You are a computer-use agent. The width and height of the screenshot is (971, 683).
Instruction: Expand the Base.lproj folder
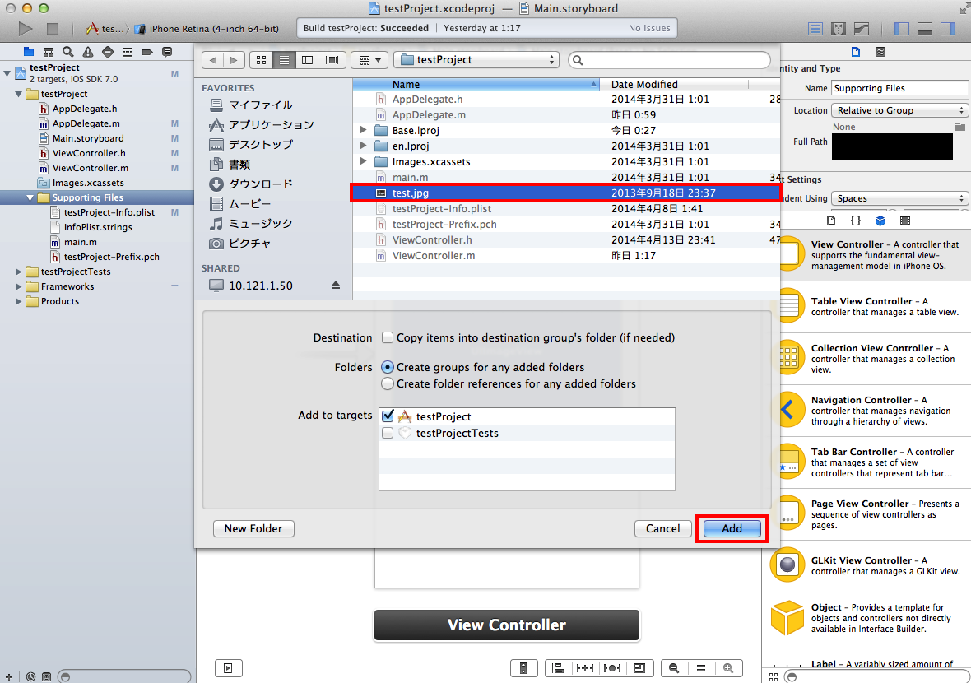(x=364, y=130)
